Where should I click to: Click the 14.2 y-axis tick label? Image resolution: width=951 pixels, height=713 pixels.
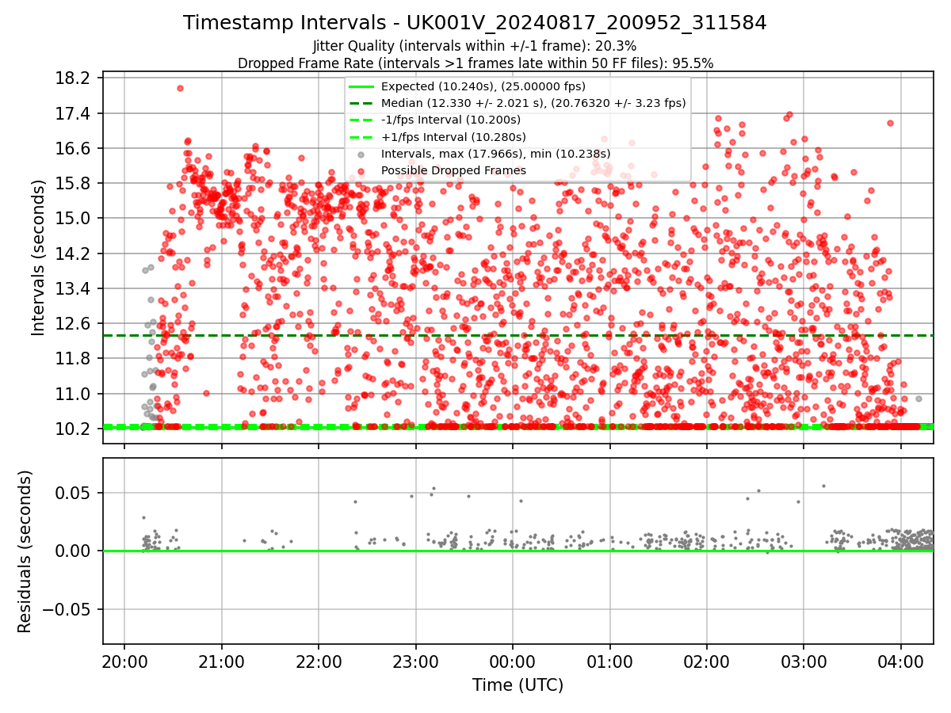[74, 254]
